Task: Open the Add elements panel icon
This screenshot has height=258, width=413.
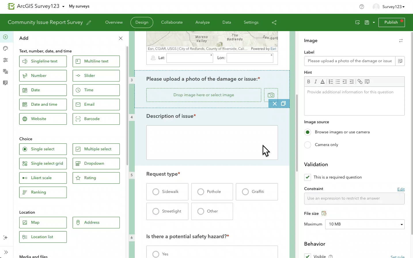Action: [5, 37]
